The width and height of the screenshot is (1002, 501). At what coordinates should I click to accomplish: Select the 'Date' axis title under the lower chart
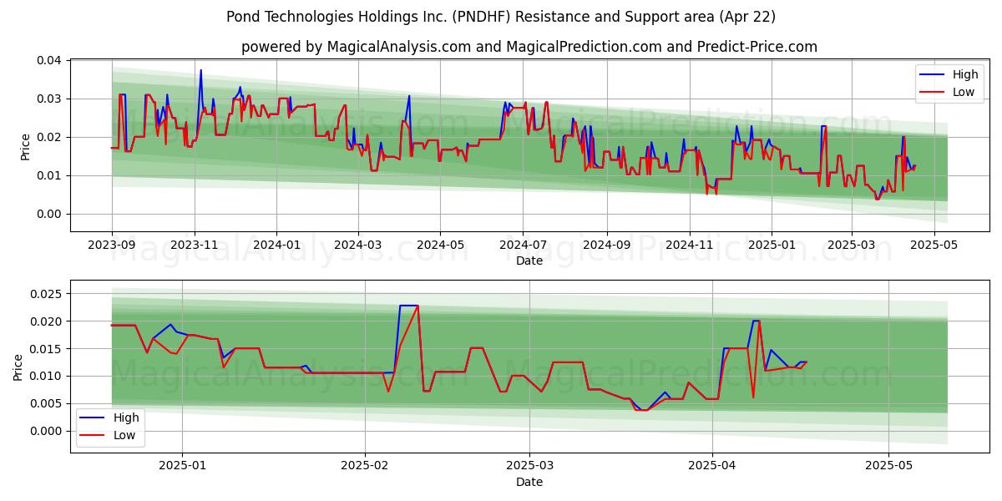[529, 482]
